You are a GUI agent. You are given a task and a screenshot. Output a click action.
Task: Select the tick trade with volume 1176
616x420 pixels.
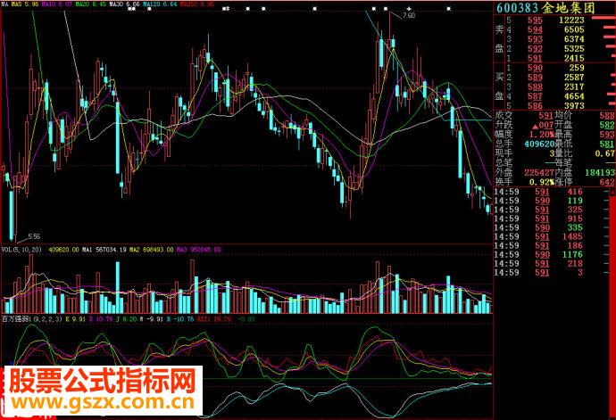572,255
